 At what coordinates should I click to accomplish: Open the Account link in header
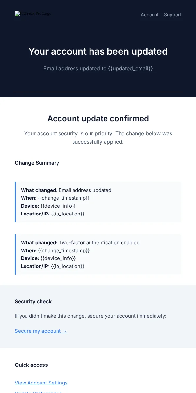[150, 15]
